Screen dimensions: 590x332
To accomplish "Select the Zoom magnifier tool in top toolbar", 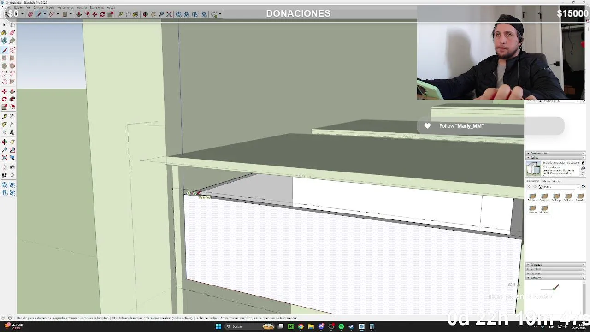I will click(161, 14).
